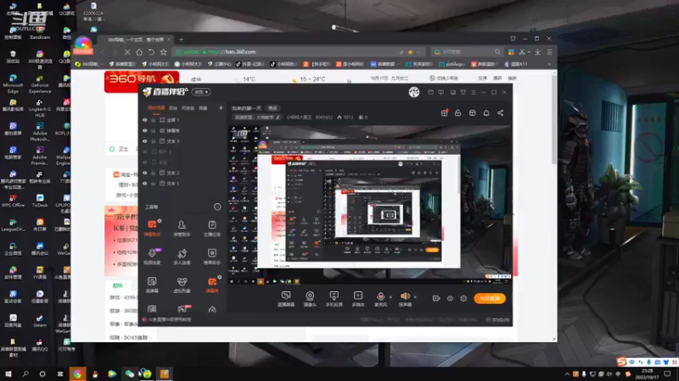Show the hidden 图片 3 layer
Image resolution: width=679 pixels, height=381 pixels.
point(145,152)
